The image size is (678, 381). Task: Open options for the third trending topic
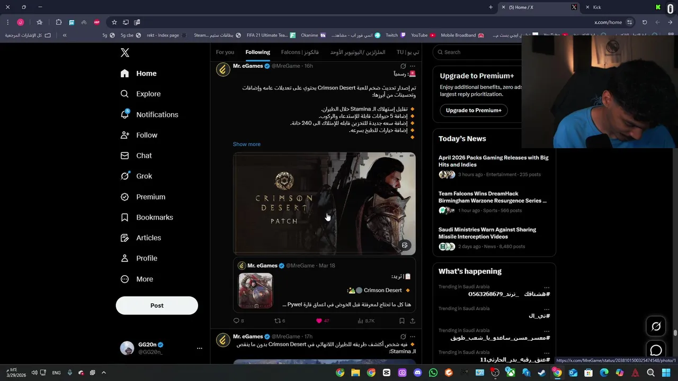point(547,331)
